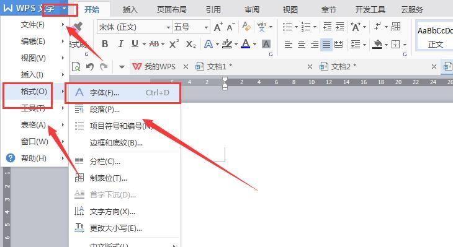Expand the highlight color dropdown arrow
Viewport: 453px width, 247px height.
tap(236, 45)
